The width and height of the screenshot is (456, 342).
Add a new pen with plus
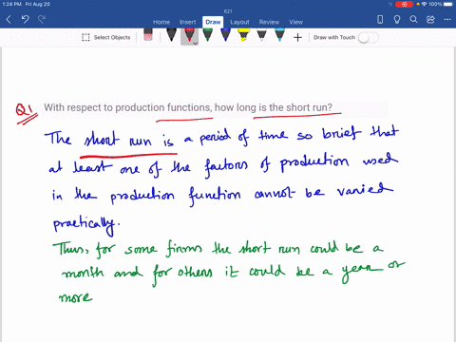click(297, 38)
